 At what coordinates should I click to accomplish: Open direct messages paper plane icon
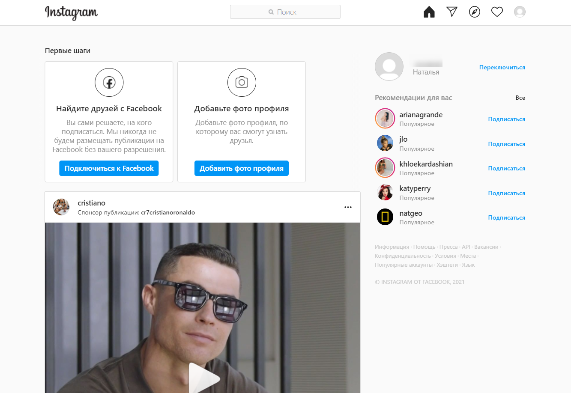coord(452,12)
